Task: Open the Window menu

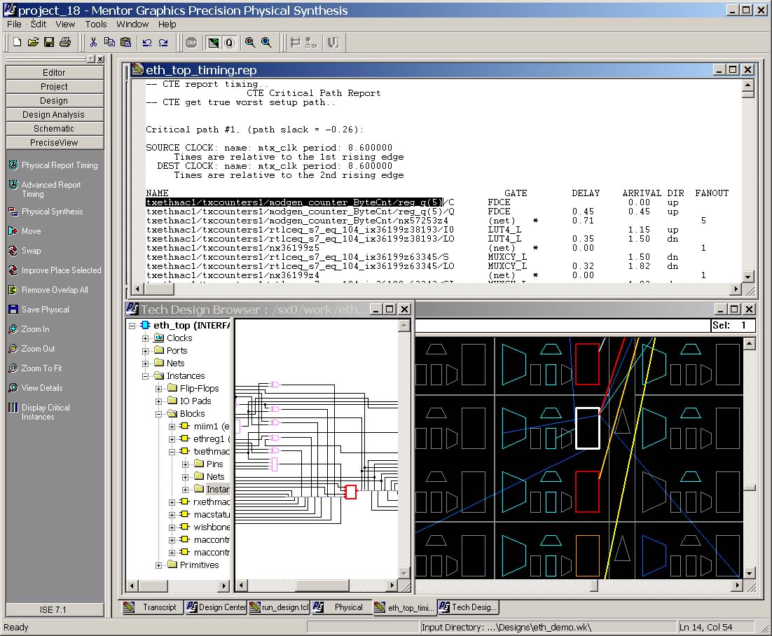Action: pyautogui.click(x=132, y=24)
